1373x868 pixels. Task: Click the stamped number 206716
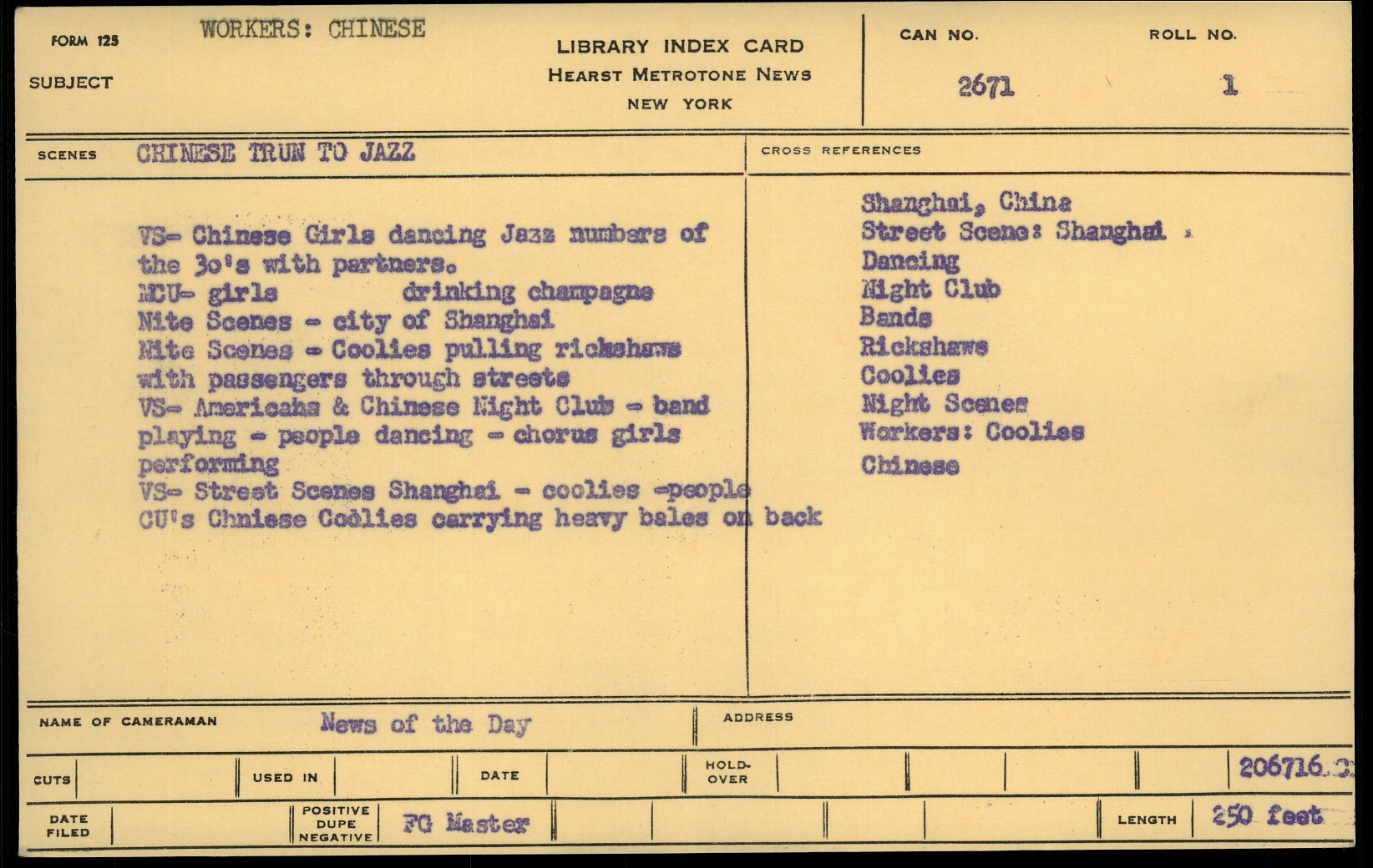click(1286, 767)
